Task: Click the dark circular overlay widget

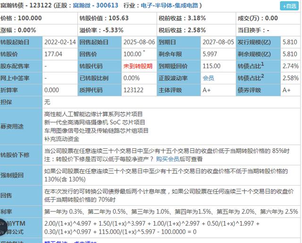Action: click(2, 227)
